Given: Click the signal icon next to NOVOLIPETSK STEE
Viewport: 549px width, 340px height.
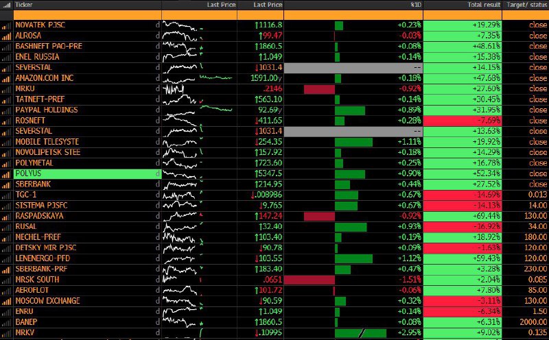Looking at the screenshot, I should pyautogui.click(x=6, y=153).
